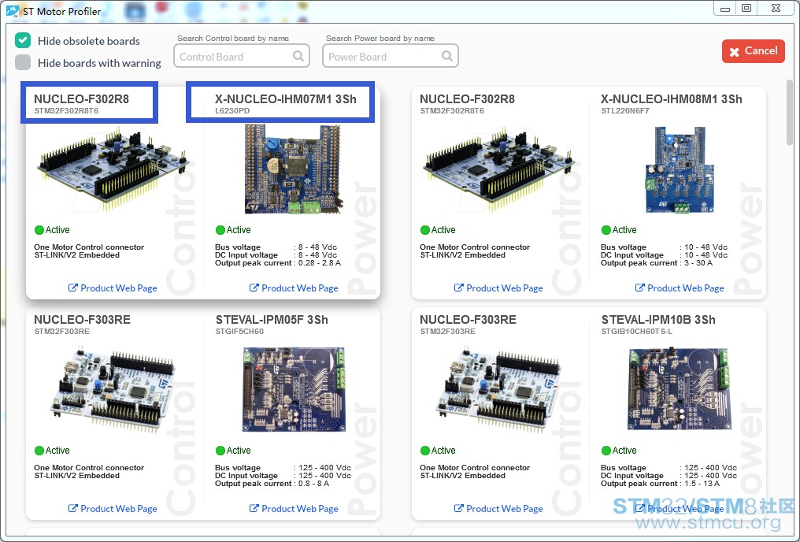Click Output peak current 0.28 - 2.8 A value
Image resolution: width=800 pixels, height=542 pixels.
click(x=320, y=263)
